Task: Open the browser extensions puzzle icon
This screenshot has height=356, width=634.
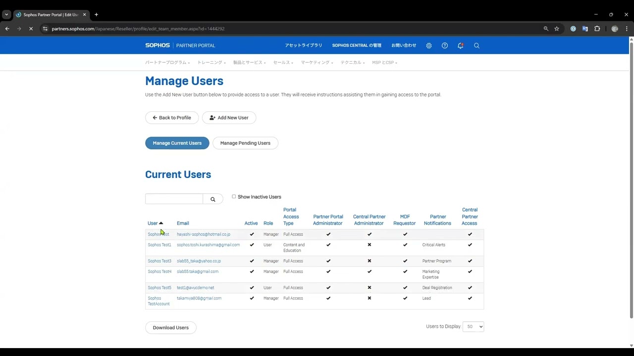Action: [x=597, y=29]
